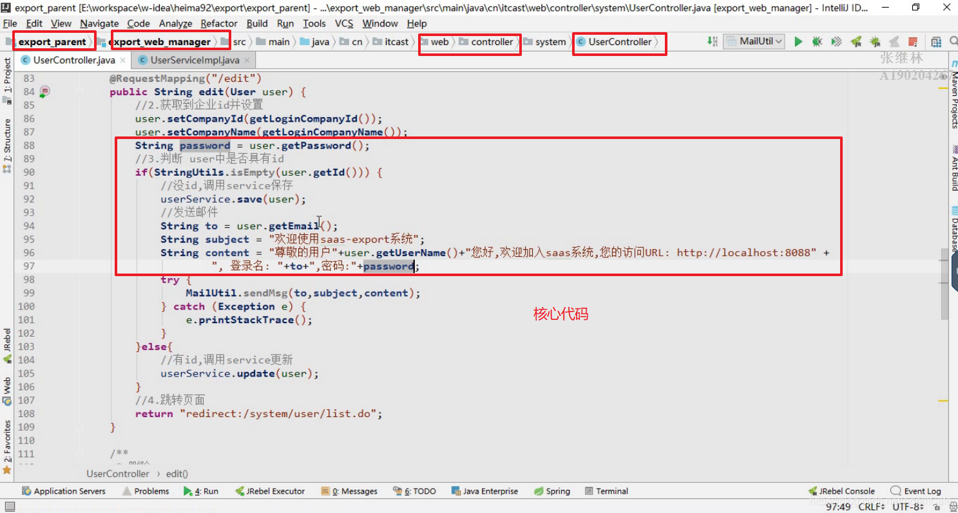This screenshot has height=513, width=958.
Task: Open the Refactor menu
Action: tap(219, 23)
